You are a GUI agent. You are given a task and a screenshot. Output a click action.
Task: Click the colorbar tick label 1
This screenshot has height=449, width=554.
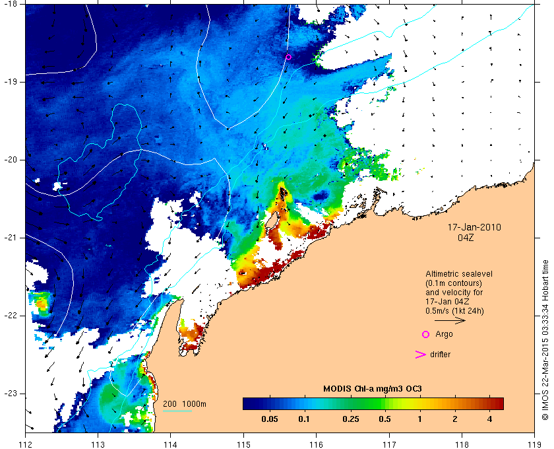419,420
